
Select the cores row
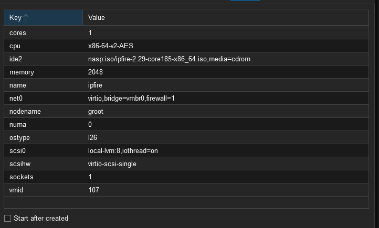tap(186, 32)
